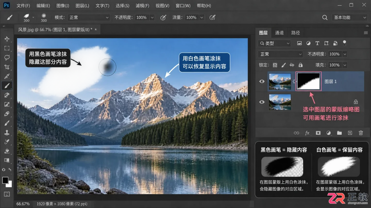The height and width of the screenshot is (208, 371).
Task: Switch to the 通道 tab
Action: 279,33
